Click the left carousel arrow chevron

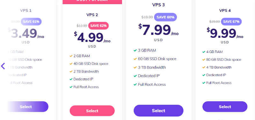pyautogui.click(x=3, y=66)
